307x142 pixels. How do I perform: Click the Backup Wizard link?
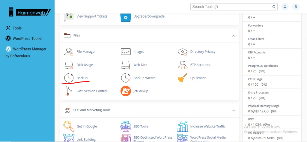(145, 78)
